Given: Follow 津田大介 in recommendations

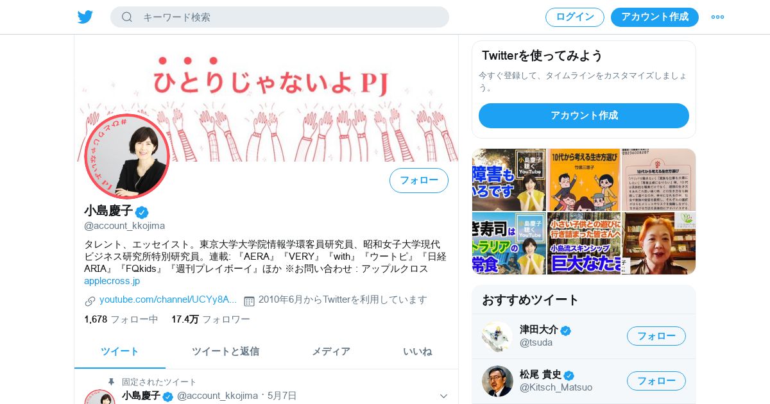Looking at the screenshot, I should pos(656,336).
